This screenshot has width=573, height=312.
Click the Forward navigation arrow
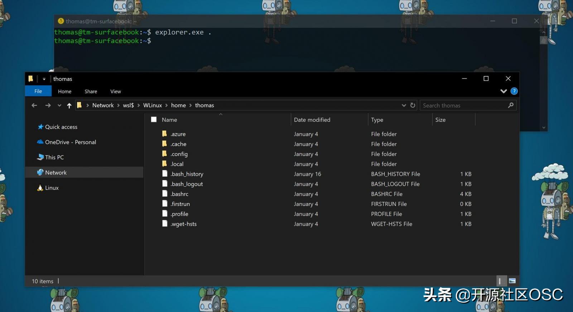48,105
